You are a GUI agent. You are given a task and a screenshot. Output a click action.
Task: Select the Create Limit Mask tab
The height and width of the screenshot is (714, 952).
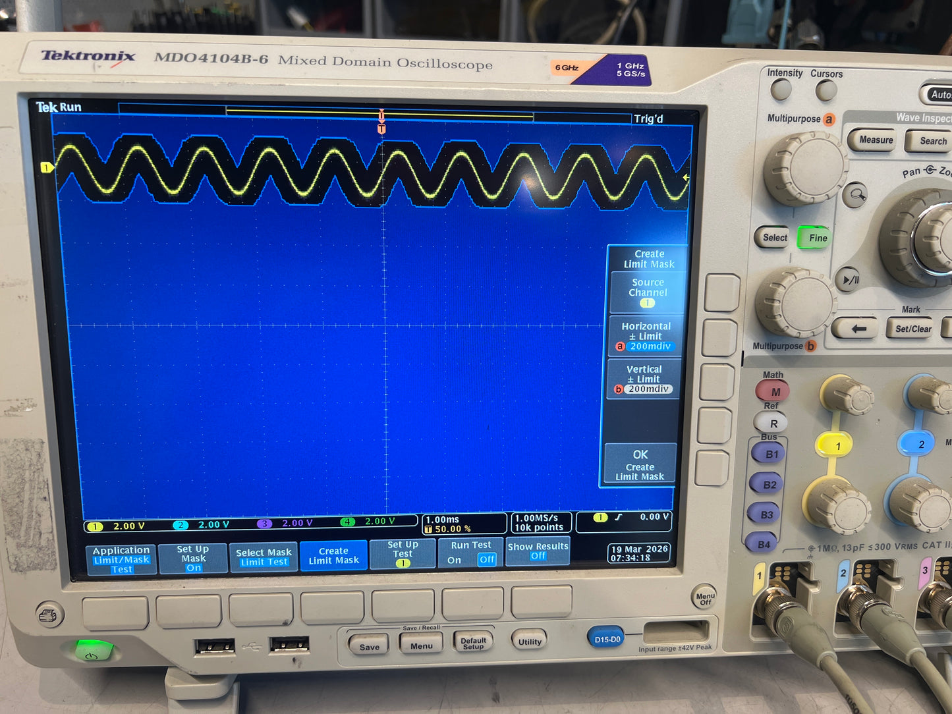tap(333, 556)
